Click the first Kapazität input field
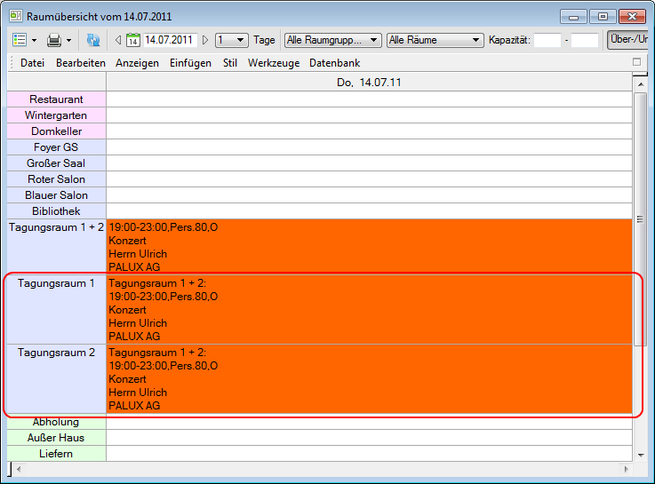This screenshot has width=655, height=484. point(547,40)
